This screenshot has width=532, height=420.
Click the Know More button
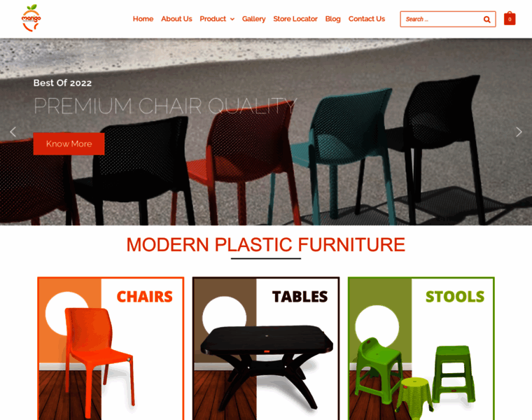tap(69, 143)
